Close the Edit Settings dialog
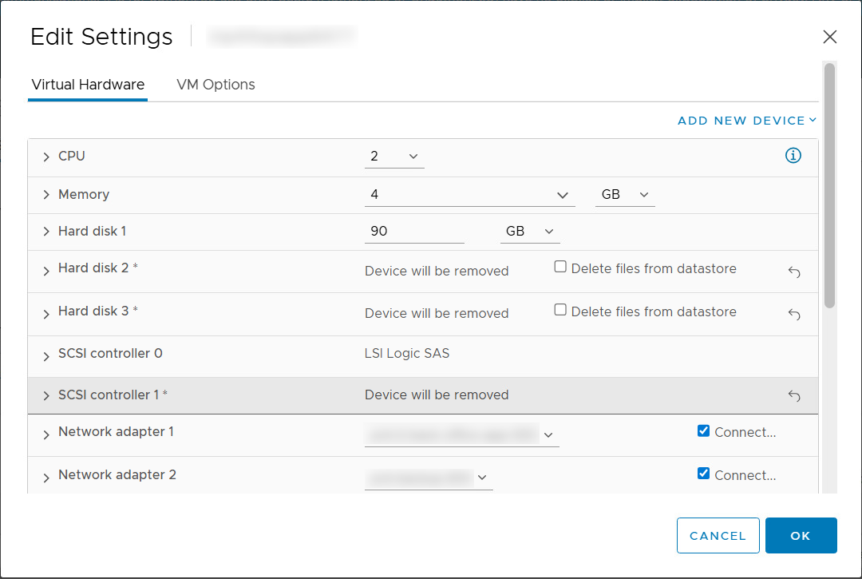The image size is (862, 579). coord(829,37)
